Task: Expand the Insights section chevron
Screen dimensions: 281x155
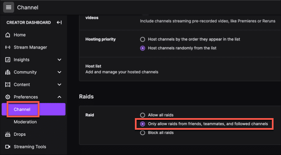Action: pyautogui.click(x=59, y=60)
